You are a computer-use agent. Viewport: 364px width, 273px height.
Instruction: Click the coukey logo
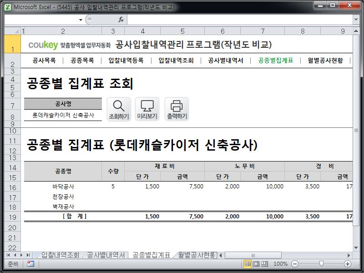pyautogui.click(x=43, y=45)
